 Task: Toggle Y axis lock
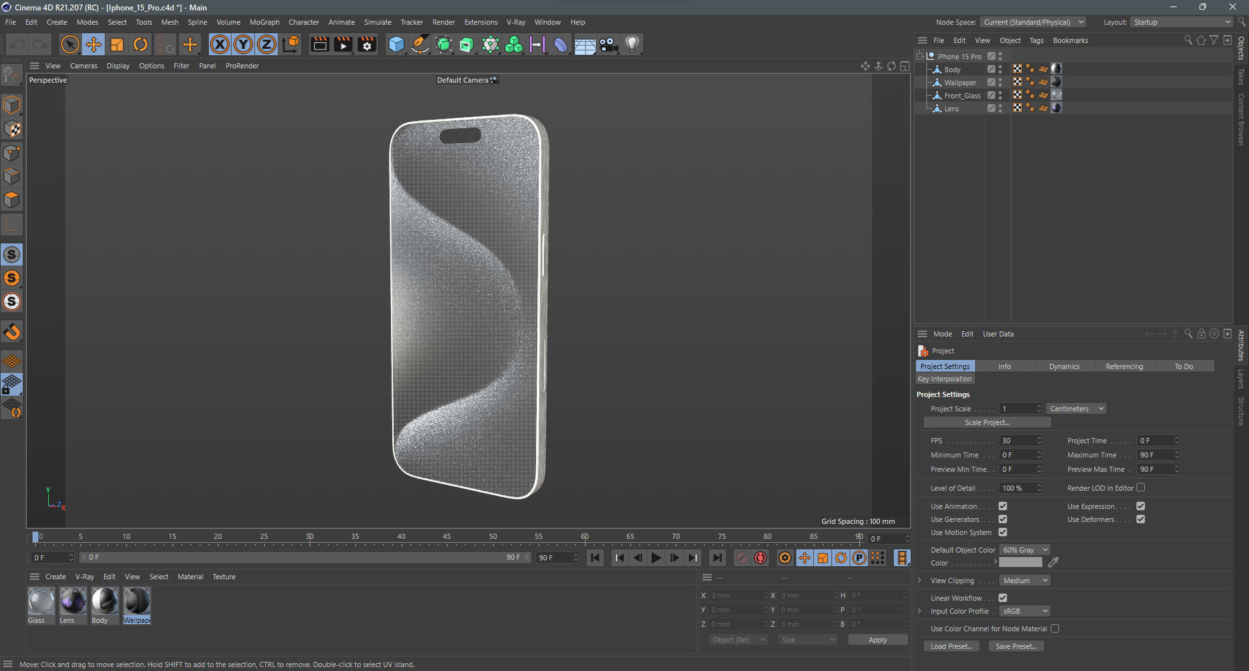tap(243, 44)
